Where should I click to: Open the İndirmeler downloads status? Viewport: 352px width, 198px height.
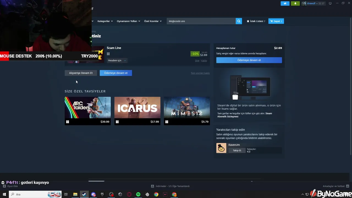point(170,186)
